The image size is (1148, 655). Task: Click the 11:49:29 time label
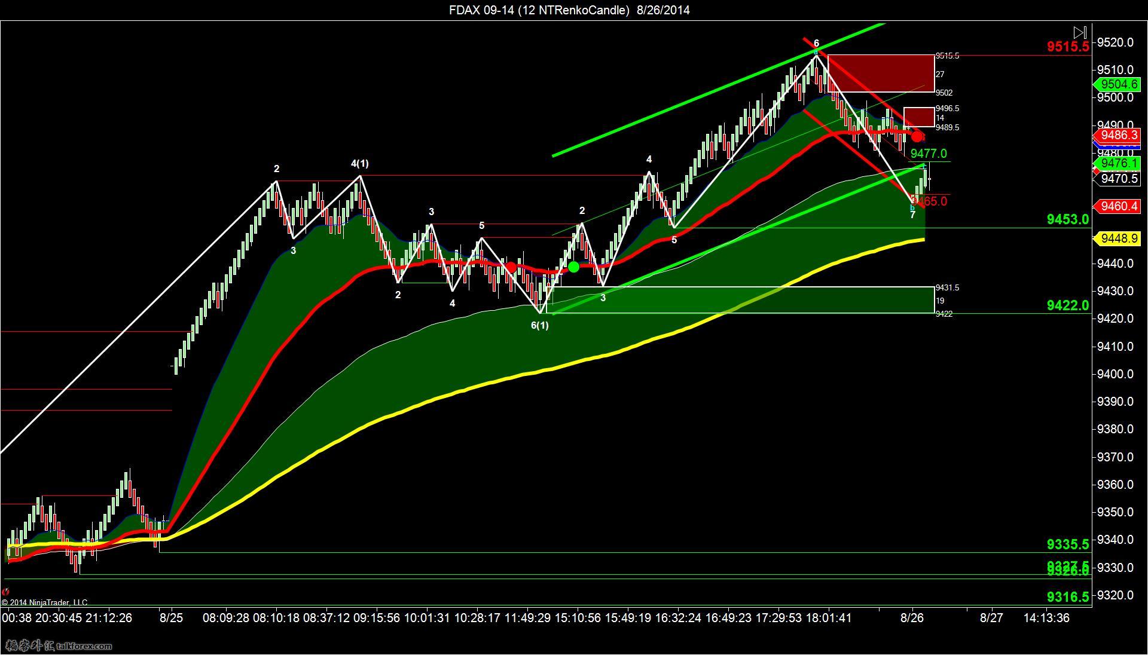[527, 618]
